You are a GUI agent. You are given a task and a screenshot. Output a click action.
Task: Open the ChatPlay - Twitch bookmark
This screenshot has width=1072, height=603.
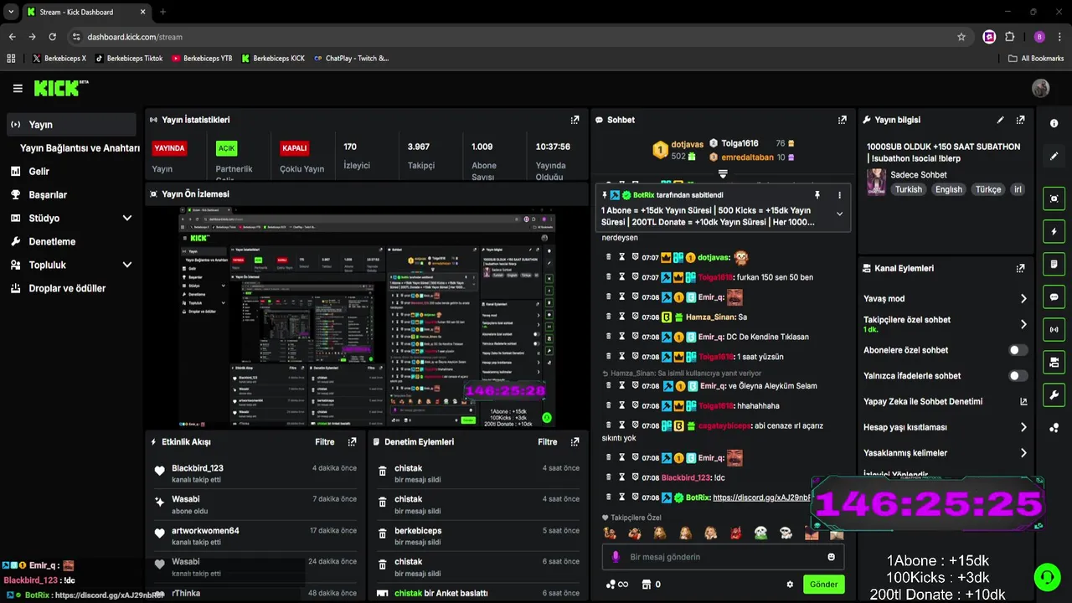point(351,59)
